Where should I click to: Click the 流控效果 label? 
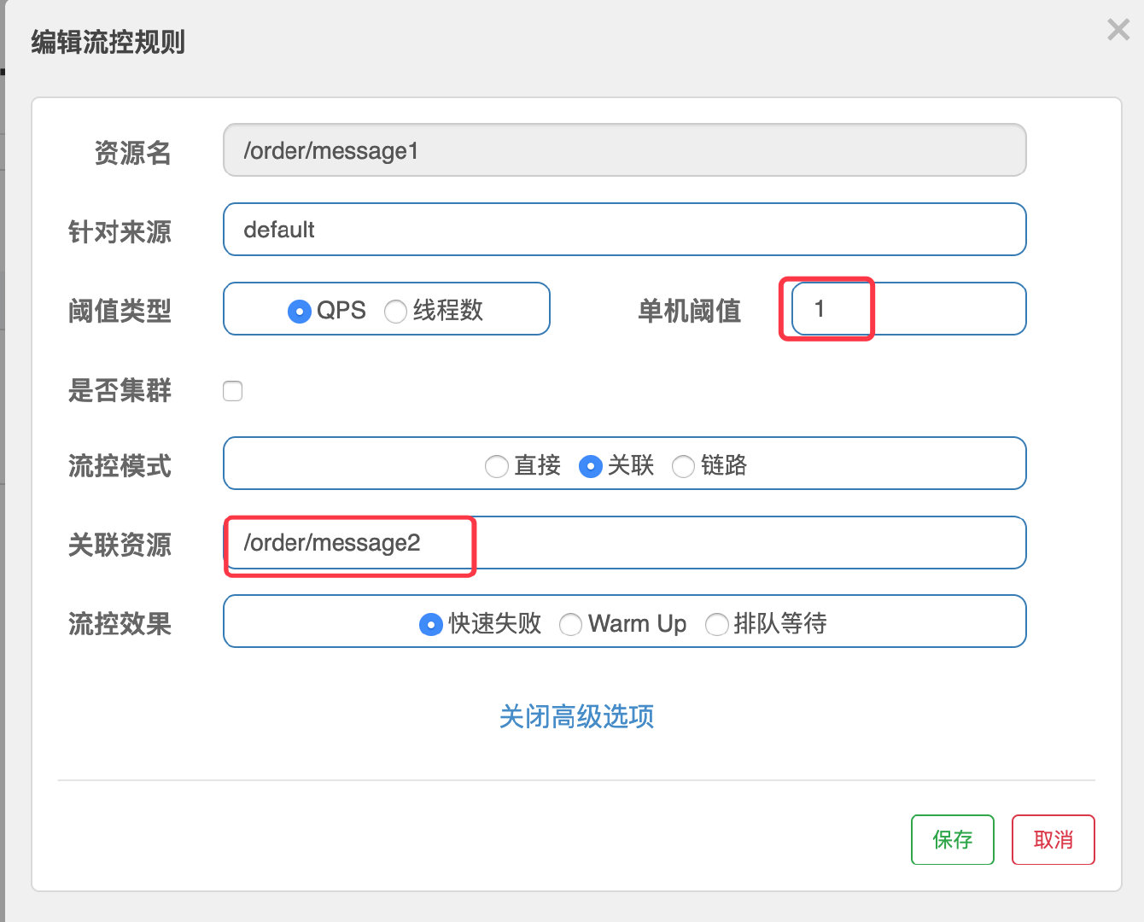120,624
